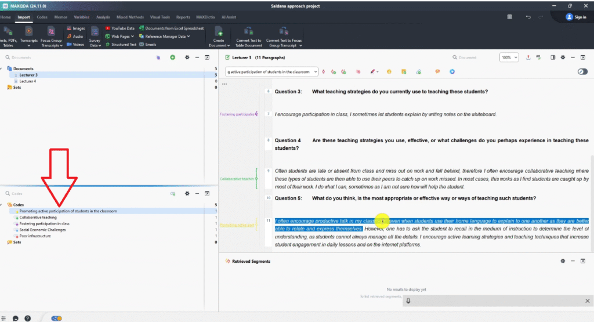Screen dimensions: 594x322
Task: Click the Transcripts import icon
Action: coord(28,32)
